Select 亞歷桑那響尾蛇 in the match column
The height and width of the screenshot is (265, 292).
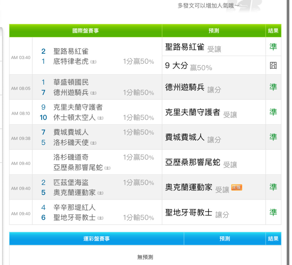tap(78, 168)
